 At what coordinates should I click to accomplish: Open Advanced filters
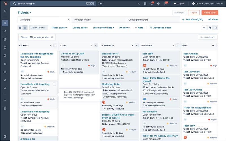pyautogui.click(x=160, y=28)
